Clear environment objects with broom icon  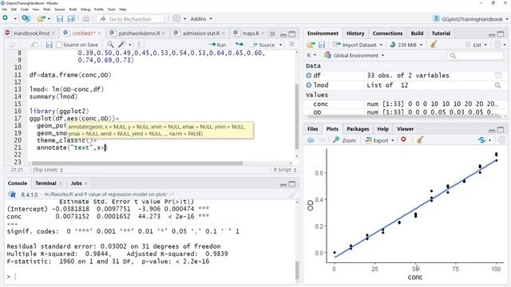(x=433, y=45)
